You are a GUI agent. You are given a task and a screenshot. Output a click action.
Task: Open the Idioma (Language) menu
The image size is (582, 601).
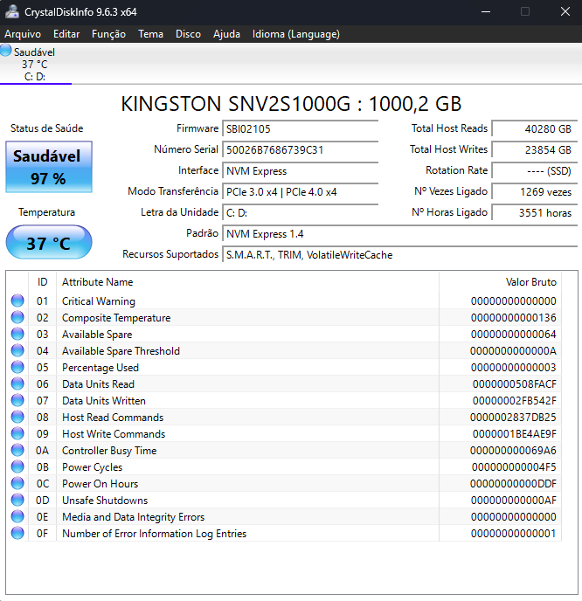[296, 34]
